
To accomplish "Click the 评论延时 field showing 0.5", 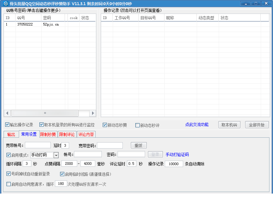I will (131, 164).
